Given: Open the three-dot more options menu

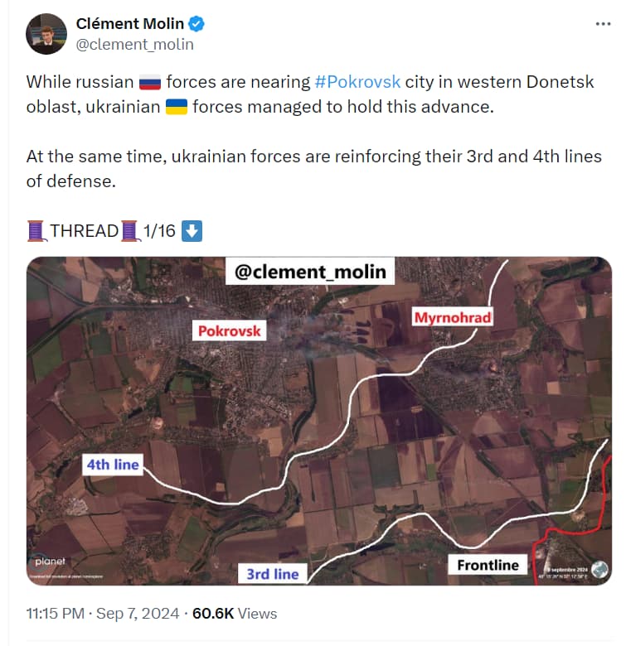Looking at the screenshot, I should tap(603, 24).
